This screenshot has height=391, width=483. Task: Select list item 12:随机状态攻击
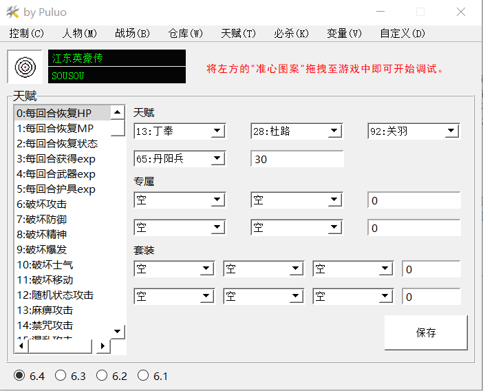pyautogui.click(x=63, y=295)
